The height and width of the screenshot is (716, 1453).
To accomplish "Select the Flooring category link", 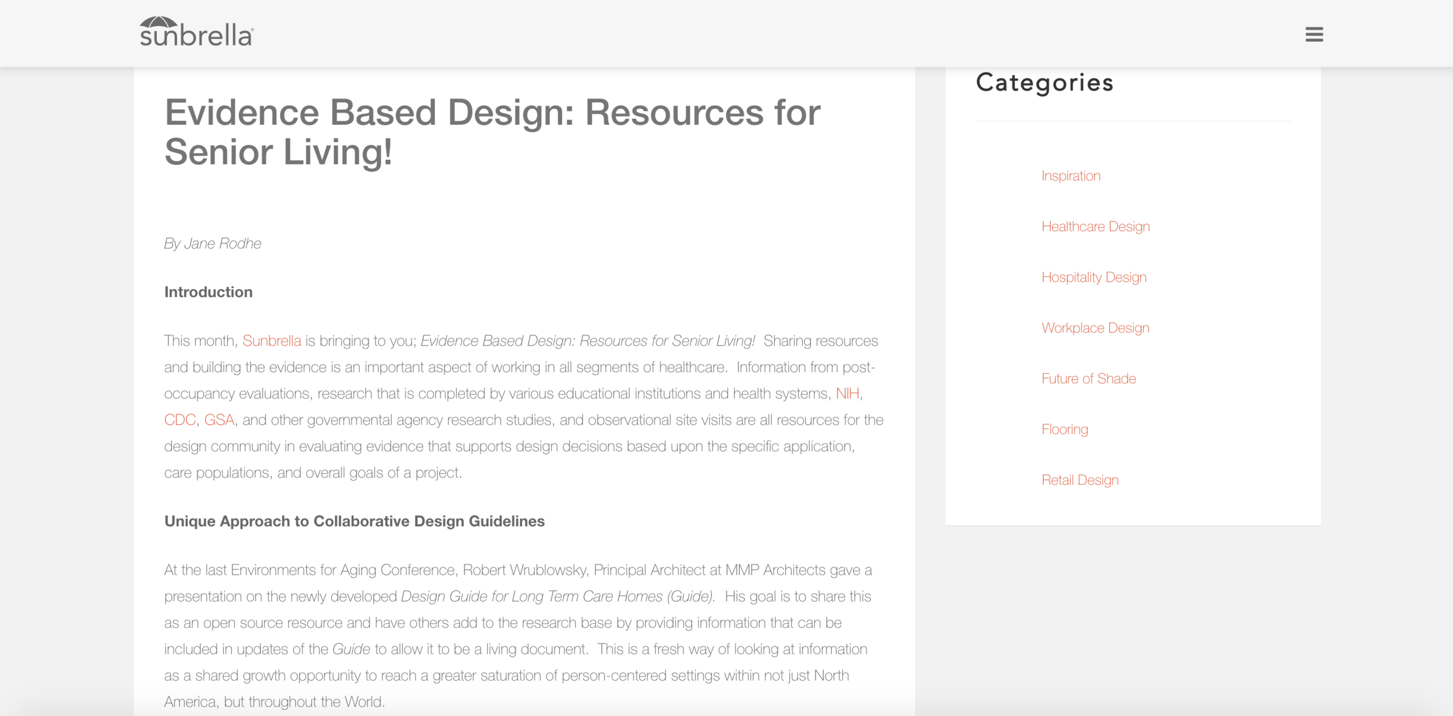I will [1064, 429].
